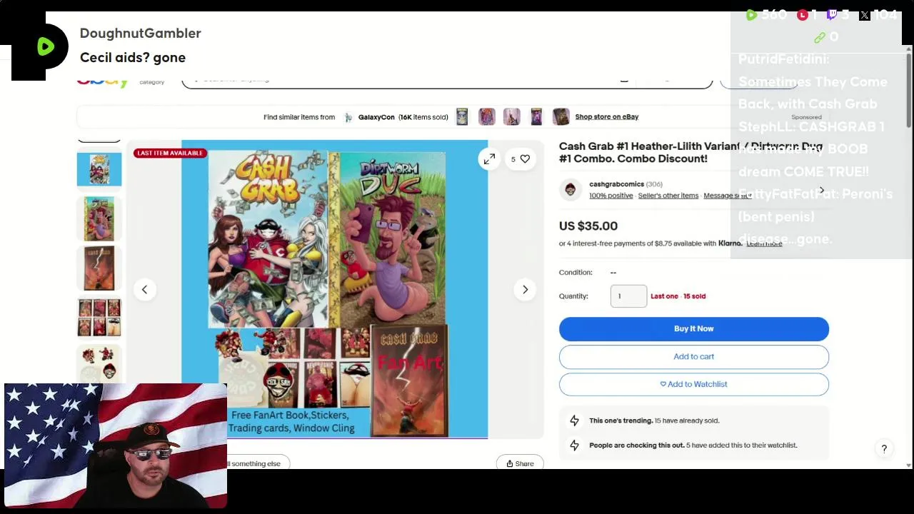The height and width of the screenshot is (514, 914).
Task: Select first Cash Grab cover thumbnail
Action: click(99, 169)
